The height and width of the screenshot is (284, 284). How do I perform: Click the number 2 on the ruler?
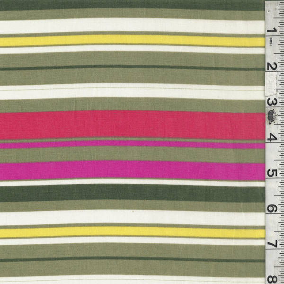272,66
